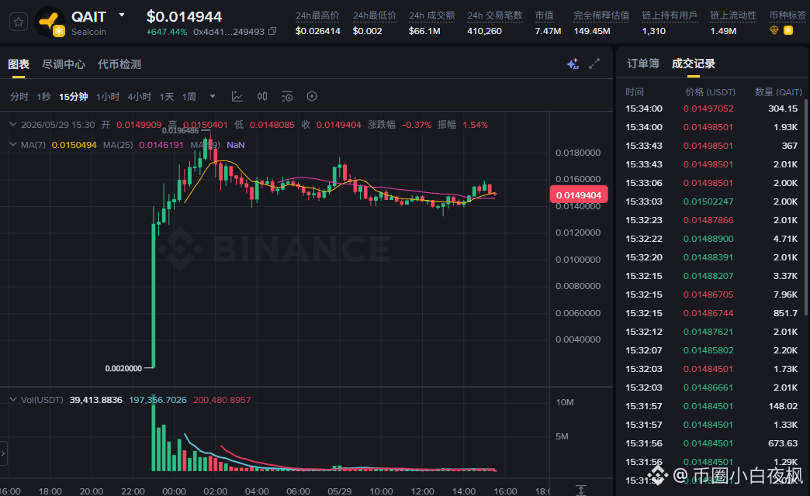Viewport: 810px width, 496px height.
Task: Click the current price tag 0.0149404
Action: [x=579, y=195]
